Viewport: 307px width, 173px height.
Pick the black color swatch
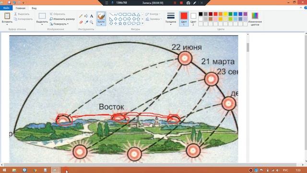tap(201, 14)
